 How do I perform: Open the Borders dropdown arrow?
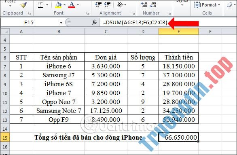tap(47, 5)
